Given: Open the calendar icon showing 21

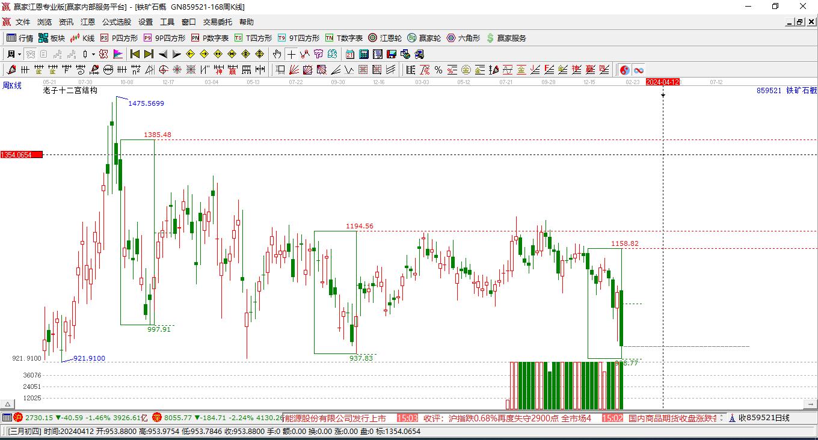Looking at the screenshot, I should coord(350,54).
